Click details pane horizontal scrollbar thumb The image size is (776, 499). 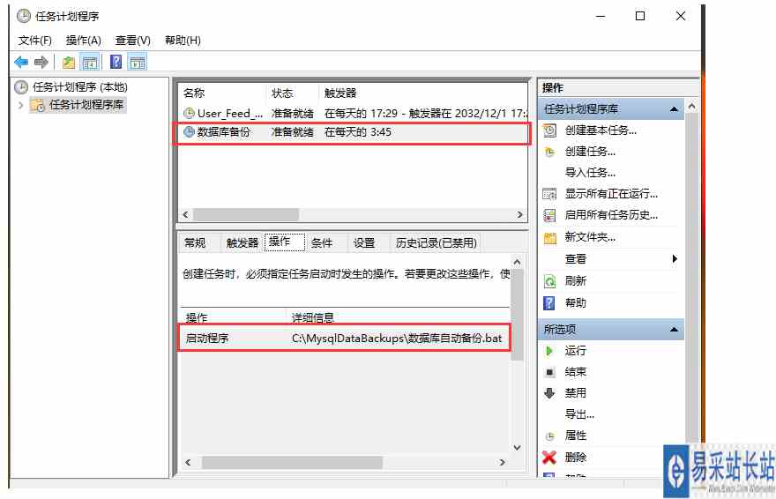[x=292, y=463]
